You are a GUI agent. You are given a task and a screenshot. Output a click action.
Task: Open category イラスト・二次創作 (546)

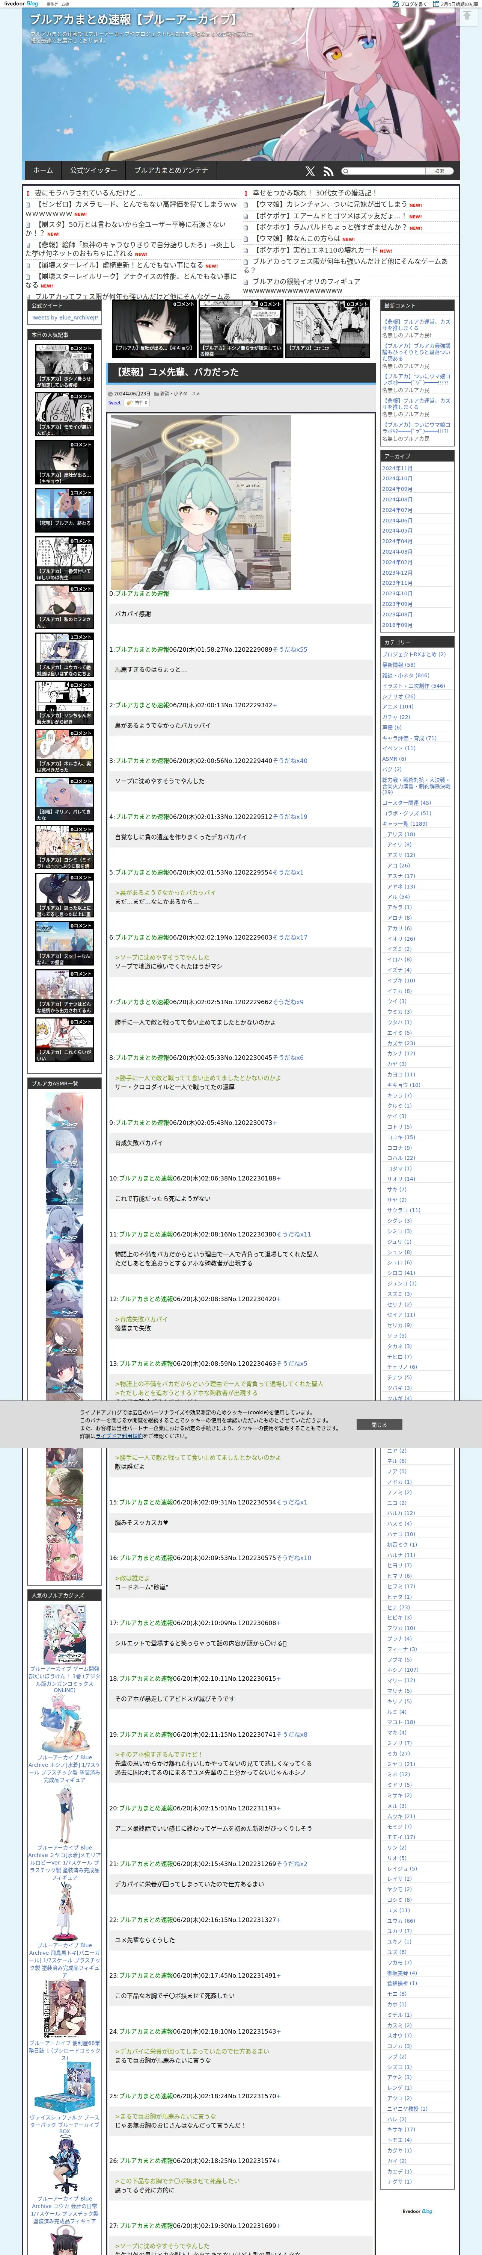pos(413,686)
